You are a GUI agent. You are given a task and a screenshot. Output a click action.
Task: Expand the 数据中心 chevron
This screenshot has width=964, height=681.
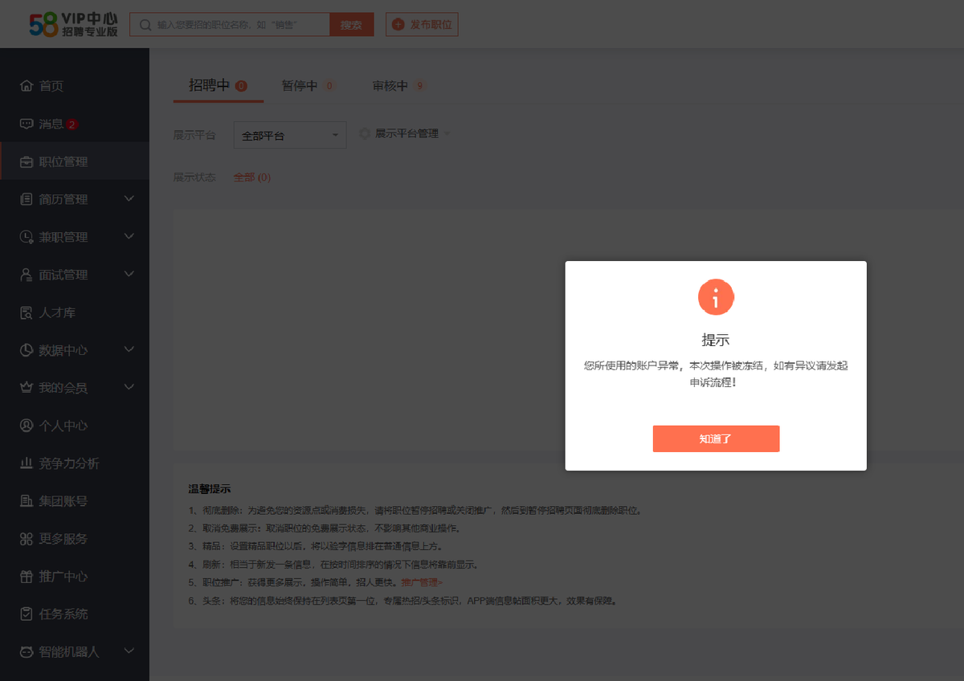(x=129, y=349)
